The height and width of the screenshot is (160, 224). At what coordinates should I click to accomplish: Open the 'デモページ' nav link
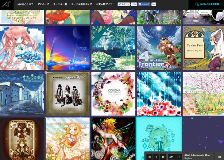point(43,4)
